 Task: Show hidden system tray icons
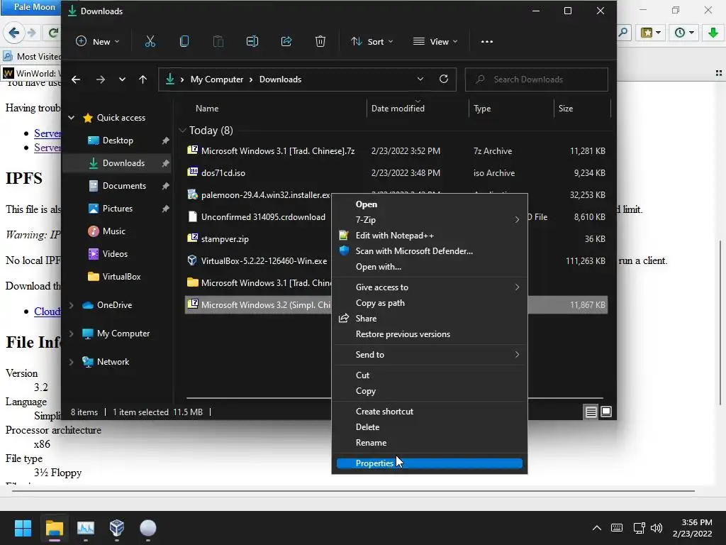click(597, 528)
